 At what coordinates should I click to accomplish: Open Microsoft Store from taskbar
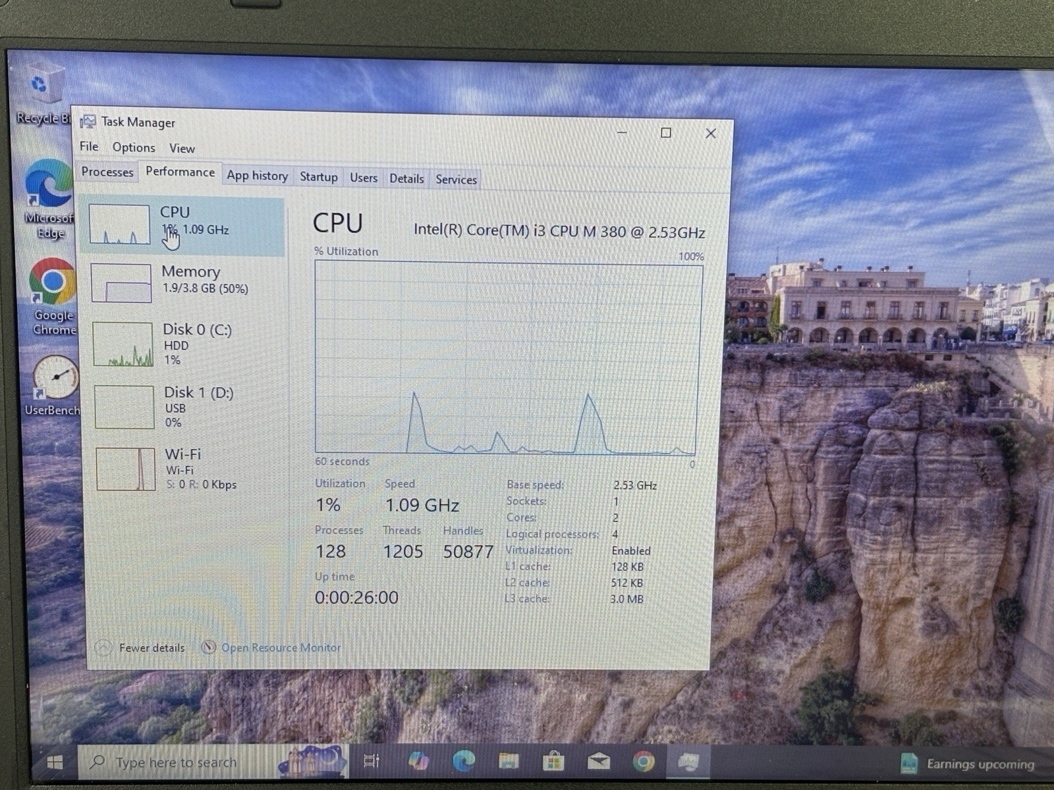coord(553,762)
